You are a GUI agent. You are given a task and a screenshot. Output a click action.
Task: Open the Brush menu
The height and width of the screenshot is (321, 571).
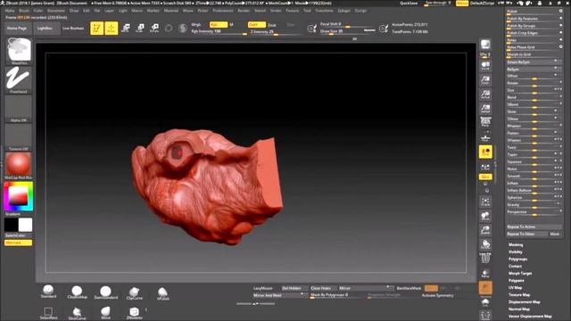[x=24, y=11]
